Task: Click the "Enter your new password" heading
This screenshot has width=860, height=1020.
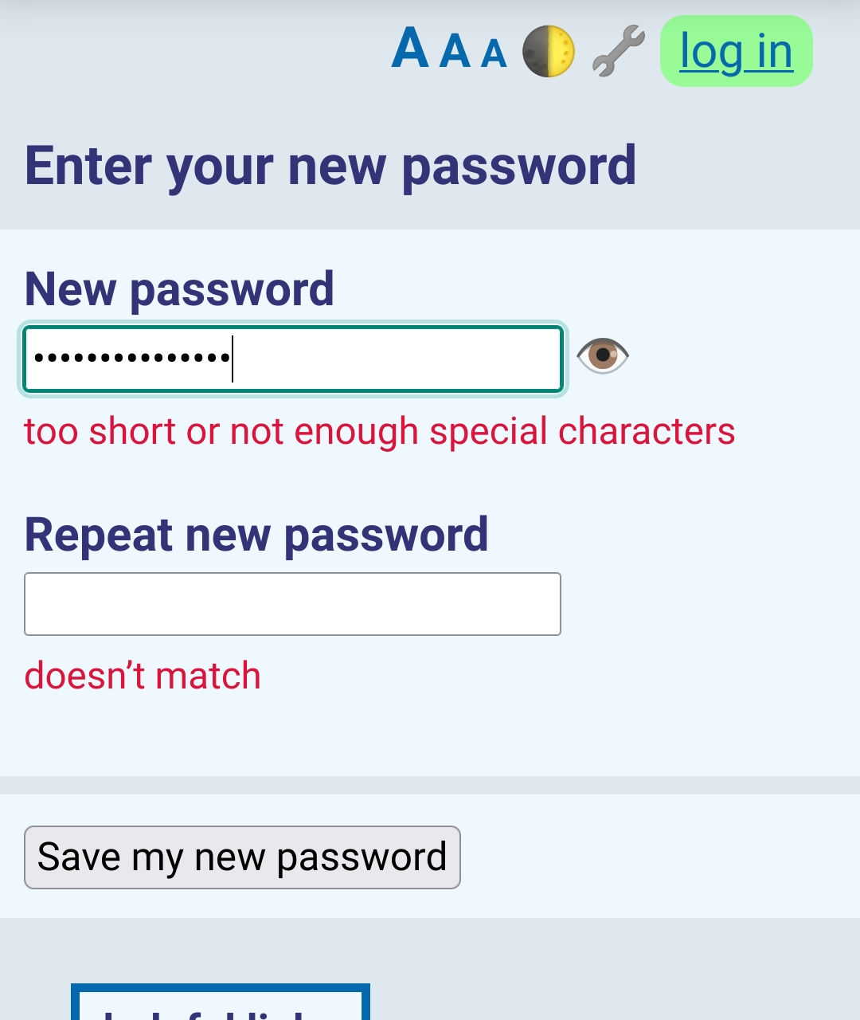Action: pyautogui.click(x=330, y=166)
